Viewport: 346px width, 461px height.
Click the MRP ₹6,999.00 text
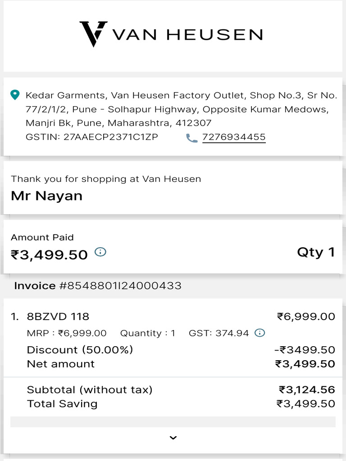(67, 333)
